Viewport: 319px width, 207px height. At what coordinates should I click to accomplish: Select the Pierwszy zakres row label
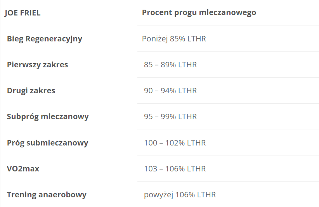[x=37, y=65]
